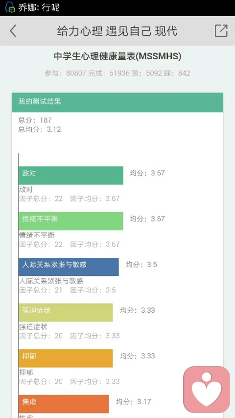This screenshot has height=418, width=235.
Task: Open the share icon in header
Action: point(221,31)
